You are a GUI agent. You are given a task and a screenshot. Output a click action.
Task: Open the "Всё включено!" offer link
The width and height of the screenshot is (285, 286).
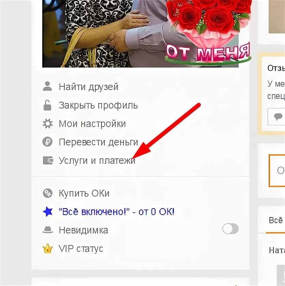tap(117, 212)
